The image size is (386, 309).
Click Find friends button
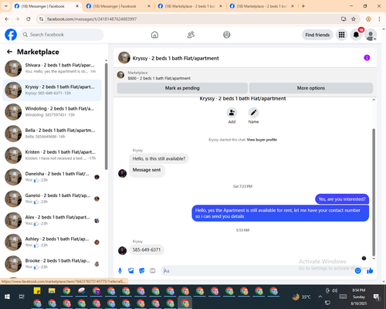tap(317, 35)
